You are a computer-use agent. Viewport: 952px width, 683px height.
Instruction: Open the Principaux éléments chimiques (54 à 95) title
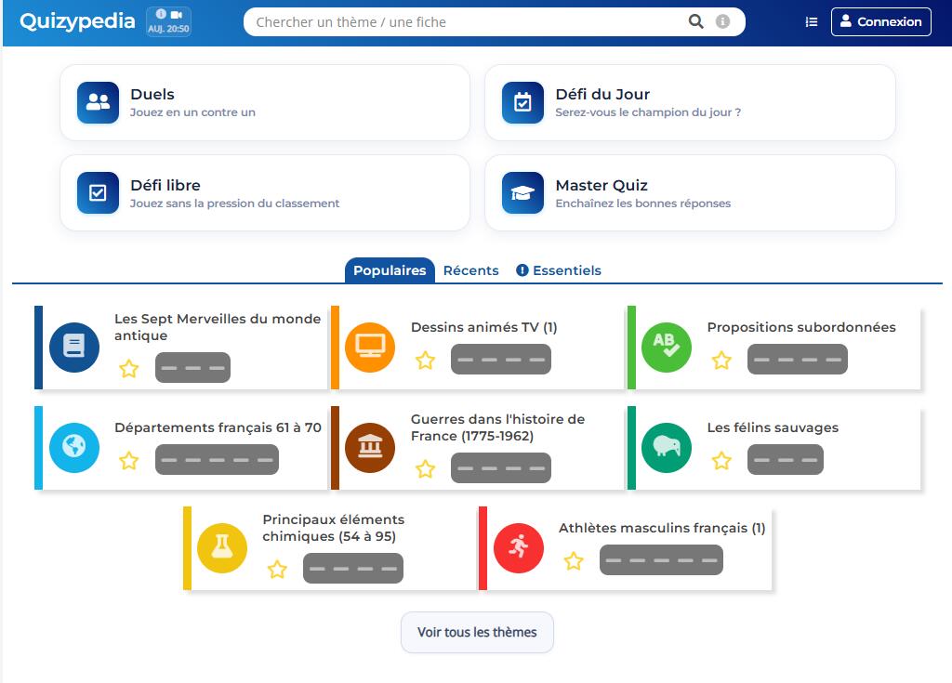tap(334, 528)
